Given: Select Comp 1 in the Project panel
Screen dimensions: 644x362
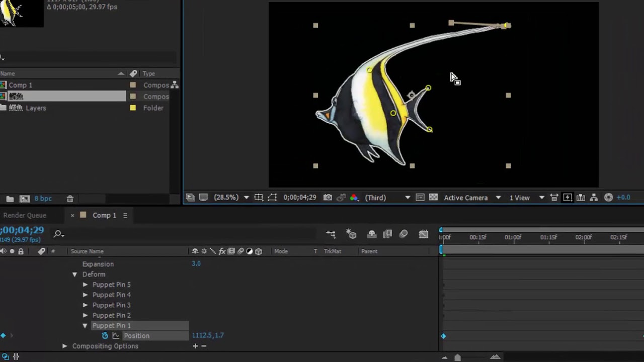Looking at the screenshot, I should pyautogui.click(x=20, y=85).
